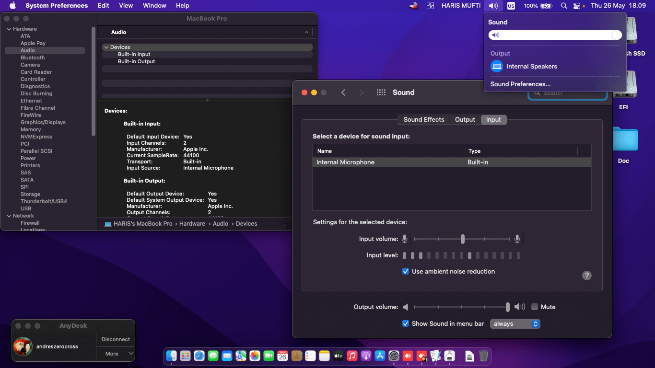This screenshot has width=655, height=368.
Task: Click the Input volume slider handle
Action: click(462, 239)
